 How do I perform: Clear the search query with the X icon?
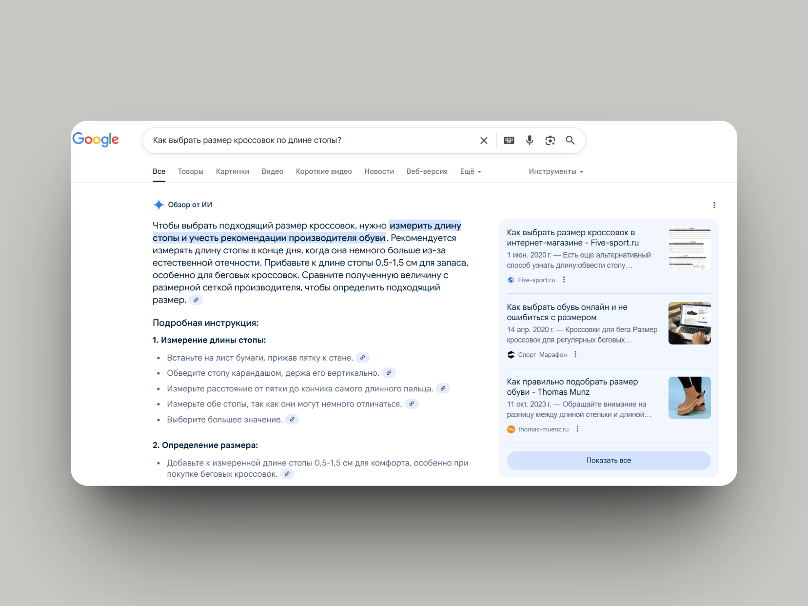(x=484, y=141)
